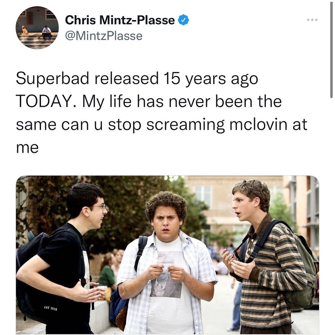Click the person sitting on the steps in the avatar
335x335 pixels.
coord(46,33)
